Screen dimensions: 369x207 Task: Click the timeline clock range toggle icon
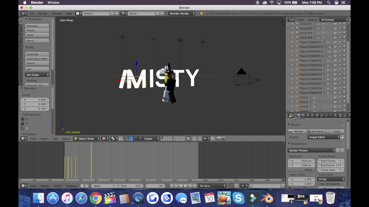[x=82, y=186]
